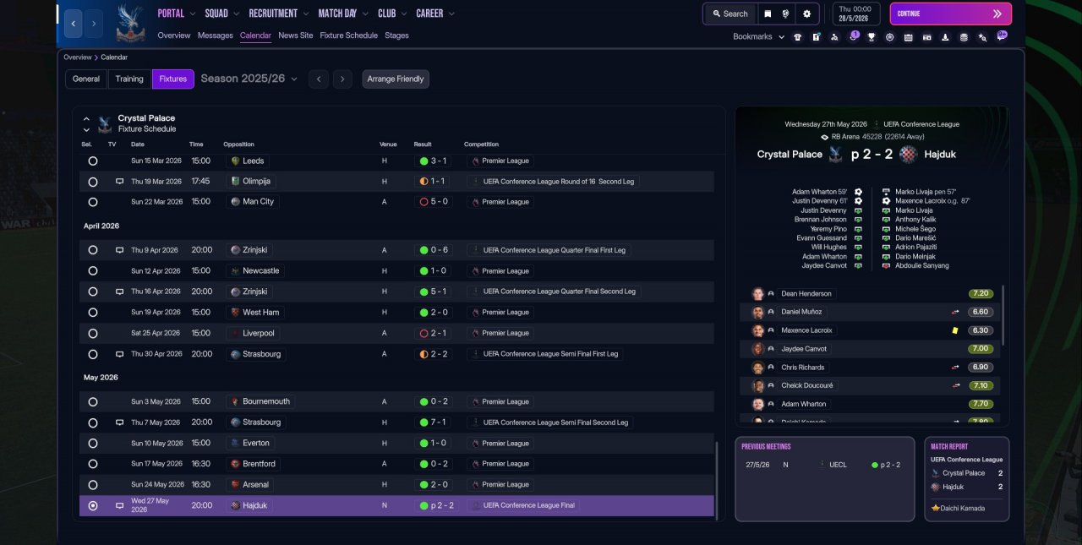Open the inbox chat icon showing 9+
The image size is (1082, 545).
[x=1002, y=36]
